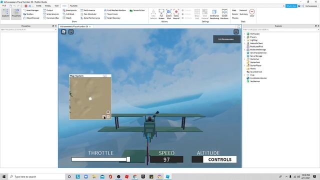Switch to the VIEW ribbon tab
Image resolution: width=320 pixels, height=180 pixels.
click(64, 6)
